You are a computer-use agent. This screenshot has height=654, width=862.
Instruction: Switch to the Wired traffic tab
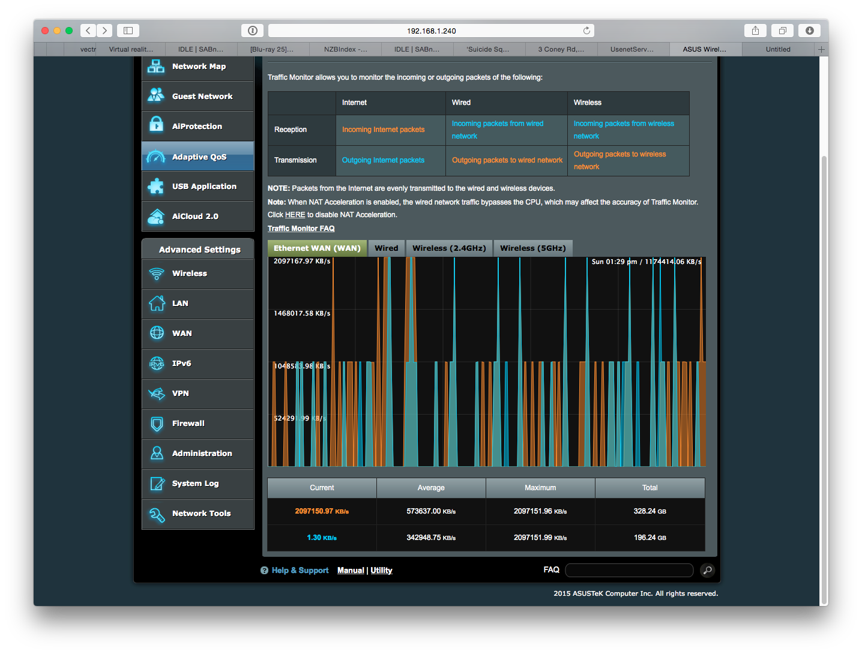pyautogui.click(x=386, y=248)
